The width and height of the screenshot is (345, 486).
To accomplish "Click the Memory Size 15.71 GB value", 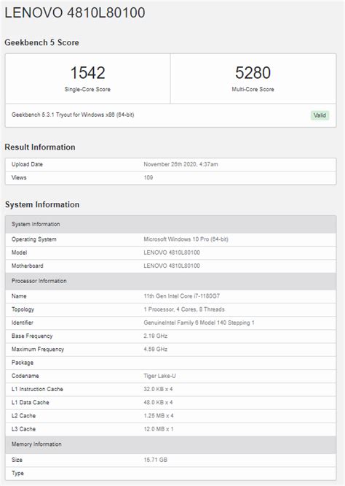I will point(156,460).
